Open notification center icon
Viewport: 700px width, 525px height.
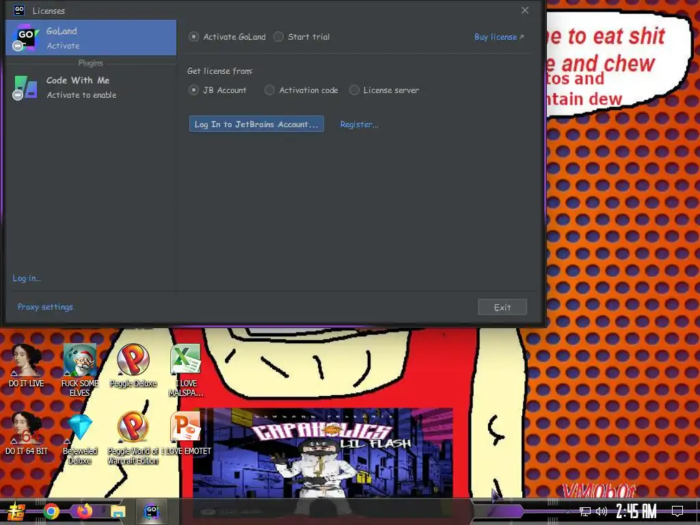click(677, 511)
